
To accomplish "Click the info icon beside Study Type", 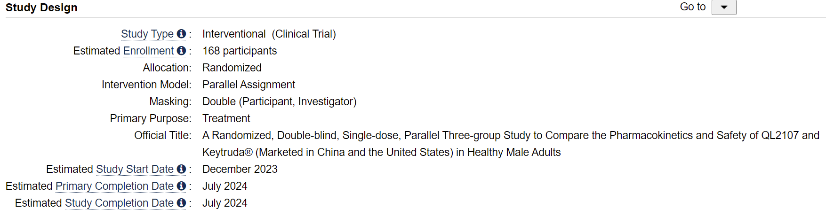I will coord(181,34).
